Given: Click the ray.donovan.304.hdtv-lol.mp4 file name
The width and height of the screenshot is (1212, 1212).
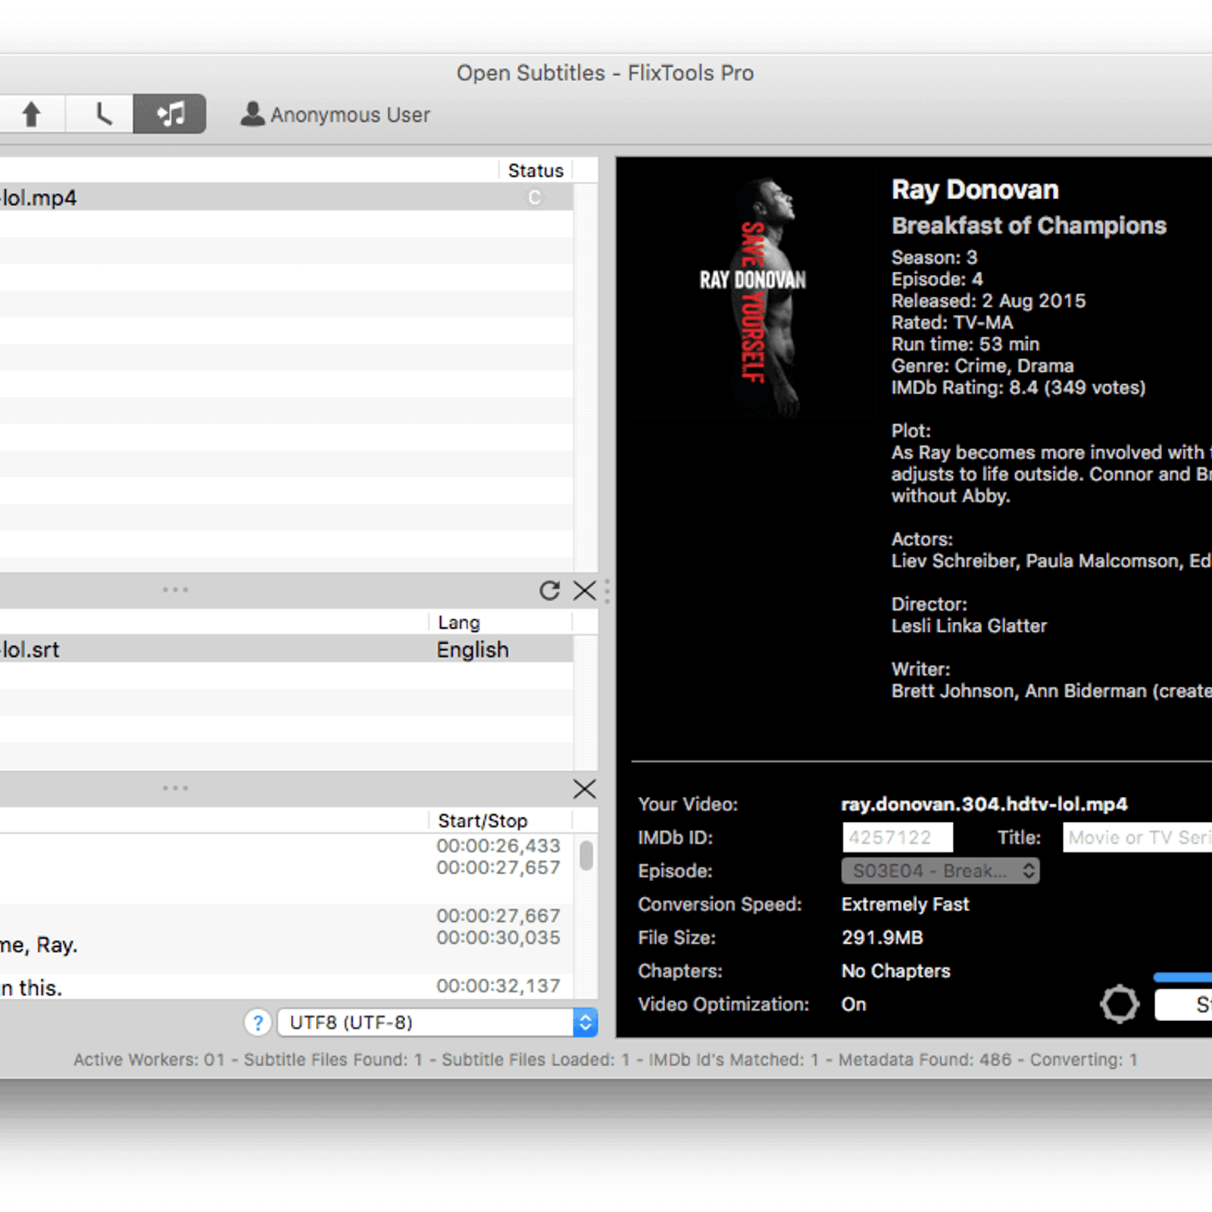Looking at the screenshot, I should tap(984, 804).
